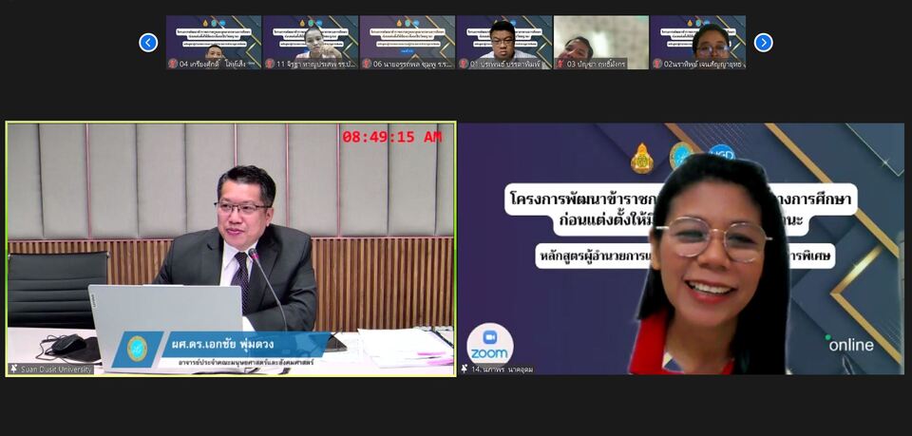The width and height of the screenshot is (912, 436).
Task: Select participant 02 video thumbnail
Action: (x=697, y=38)
